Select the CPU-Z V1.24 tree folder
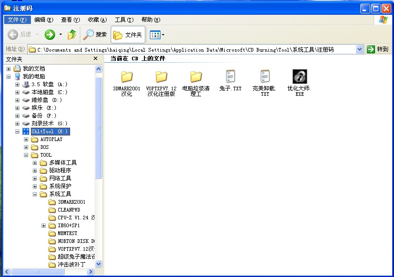394x277 pixels. [76, 218]
